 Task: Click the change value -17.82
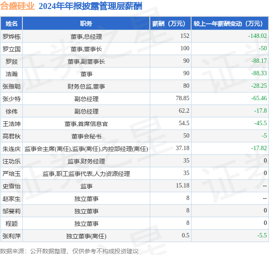(259, 148)
